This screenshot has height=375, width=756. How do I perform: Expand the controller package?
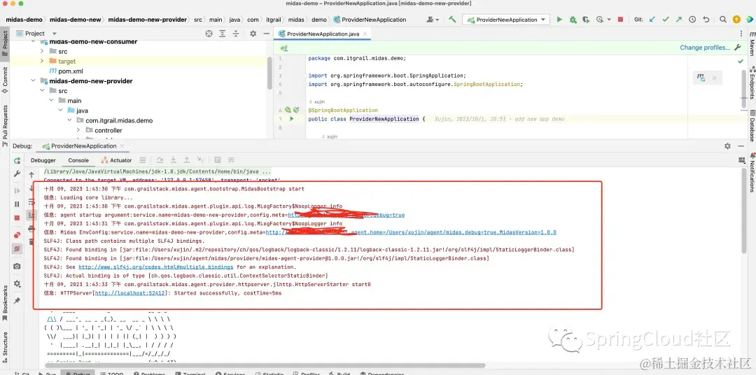coord(78,130)
